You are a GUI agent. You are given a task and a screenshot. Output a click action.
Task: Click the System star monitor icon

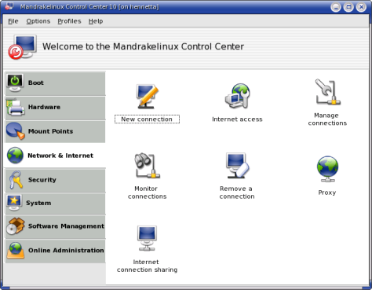[x=14, y=203]
